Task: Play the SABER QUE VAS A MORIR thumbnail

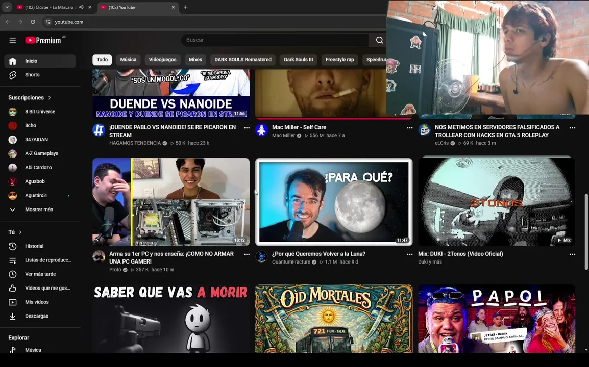Action: [x=171, y=319]
